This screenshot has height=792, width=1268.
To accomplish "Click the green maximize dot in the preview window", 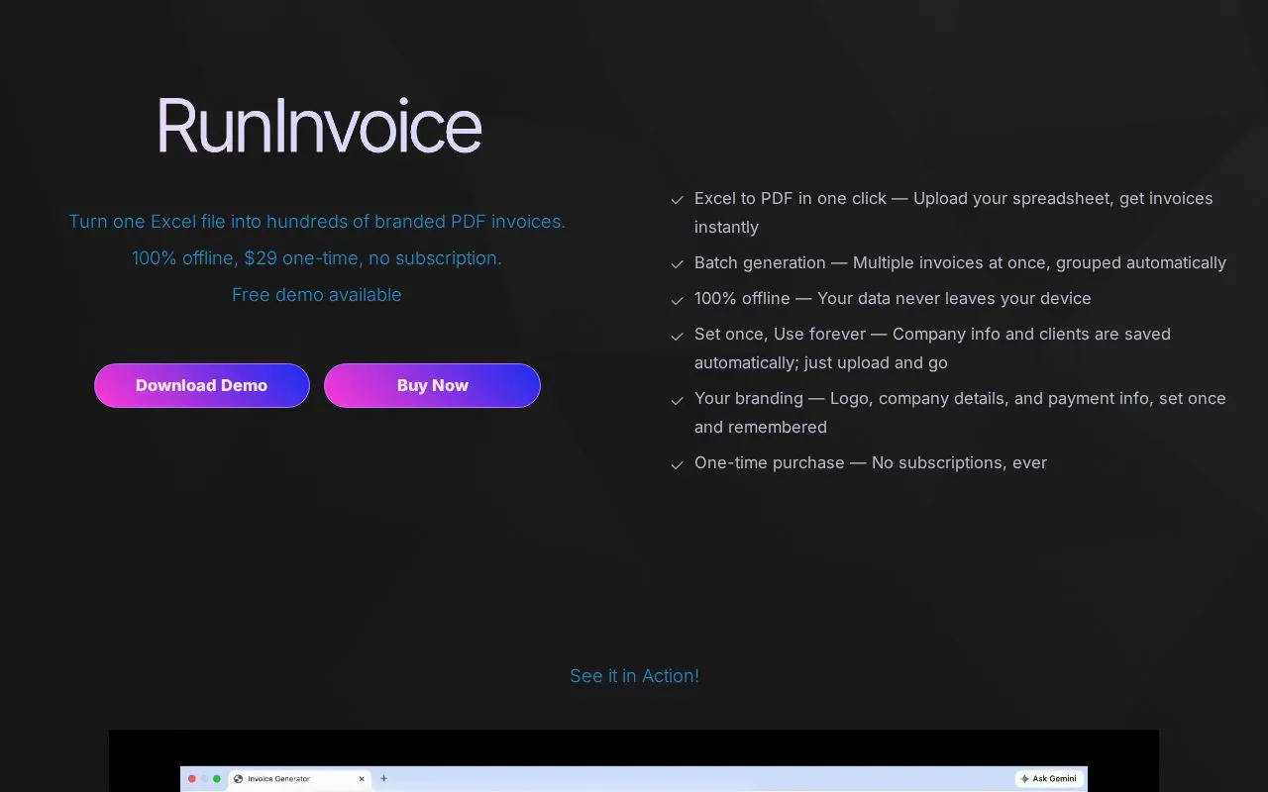I will pyautogui.click(x=217, y=779).
